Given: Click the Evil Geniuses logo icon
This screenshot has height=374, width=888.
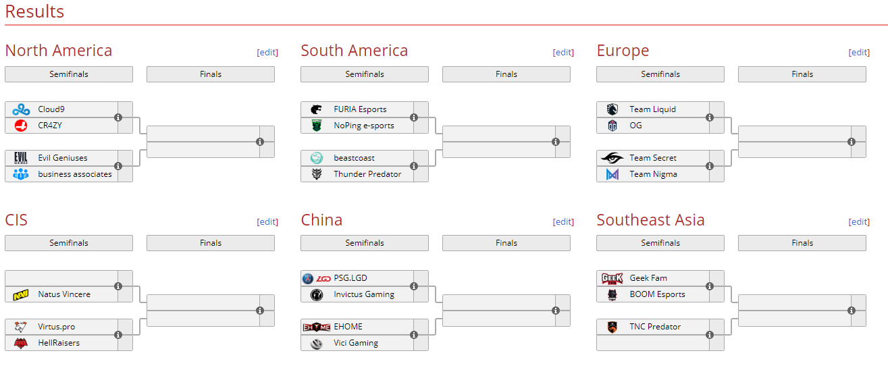Looking at the screenshot, I should tap(21, 158).
